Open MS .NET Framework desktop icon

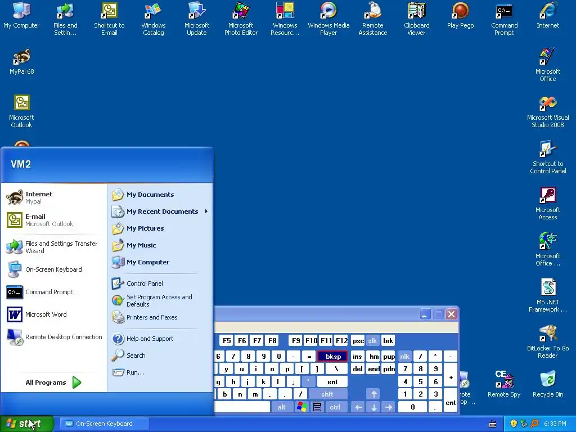click(x=548, y=296)
